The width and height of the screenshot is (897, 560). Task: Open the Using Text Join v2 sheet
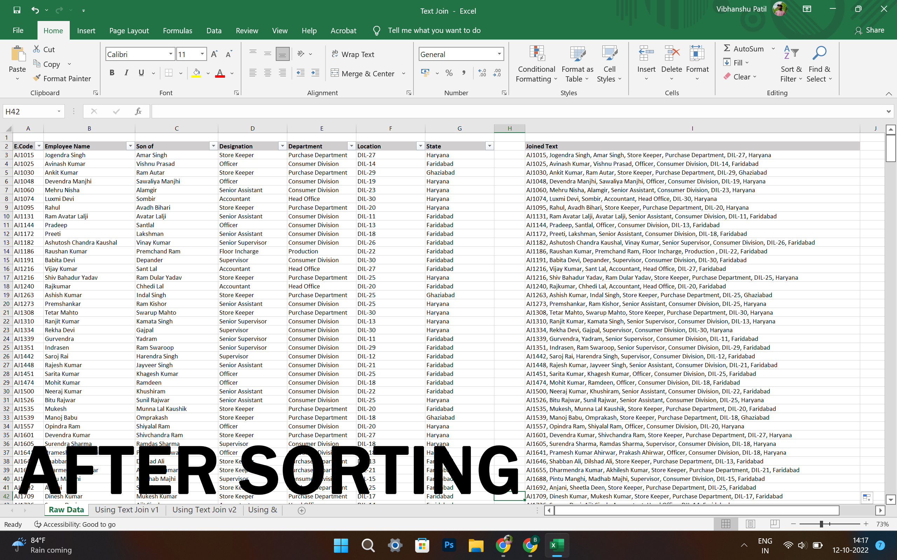[204, 510]
